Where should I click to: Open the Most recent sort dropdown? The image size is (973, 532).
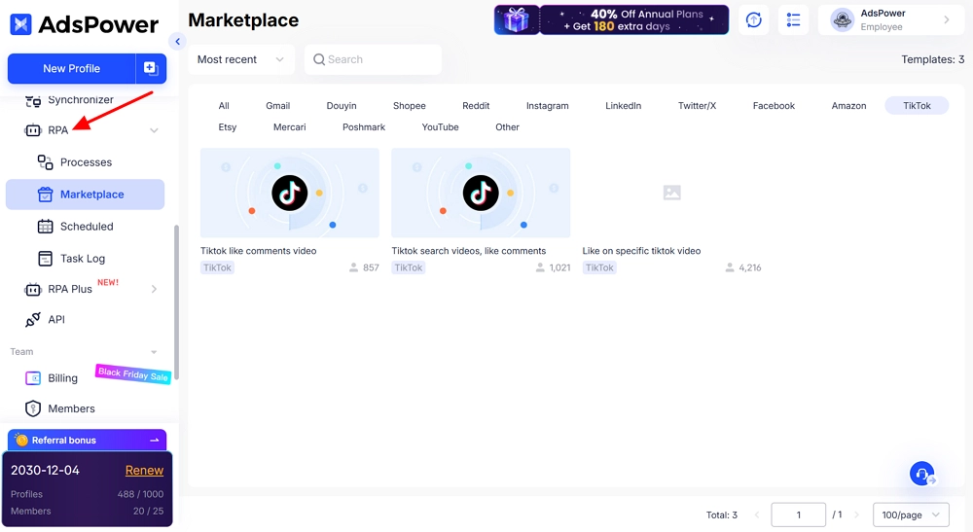click(x=240, y=59)
